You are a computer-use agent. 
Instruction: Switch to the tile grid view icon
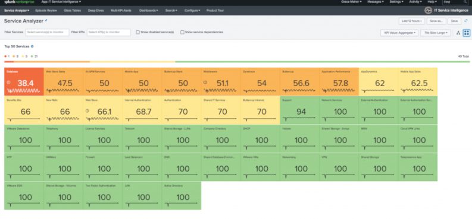pos(466,33)
